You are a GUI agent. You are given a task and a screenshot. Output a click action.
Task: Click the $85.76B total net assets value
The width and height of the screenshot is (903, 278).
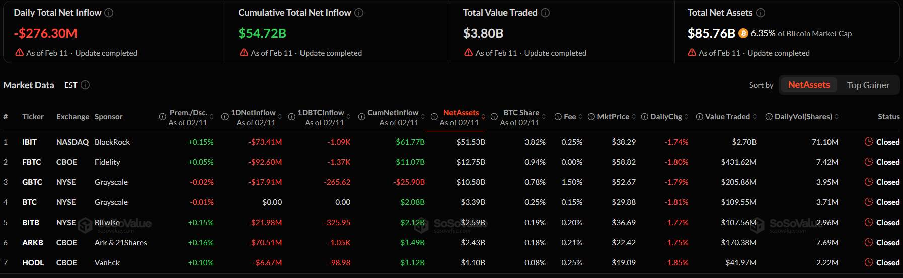tap(711, 33)
